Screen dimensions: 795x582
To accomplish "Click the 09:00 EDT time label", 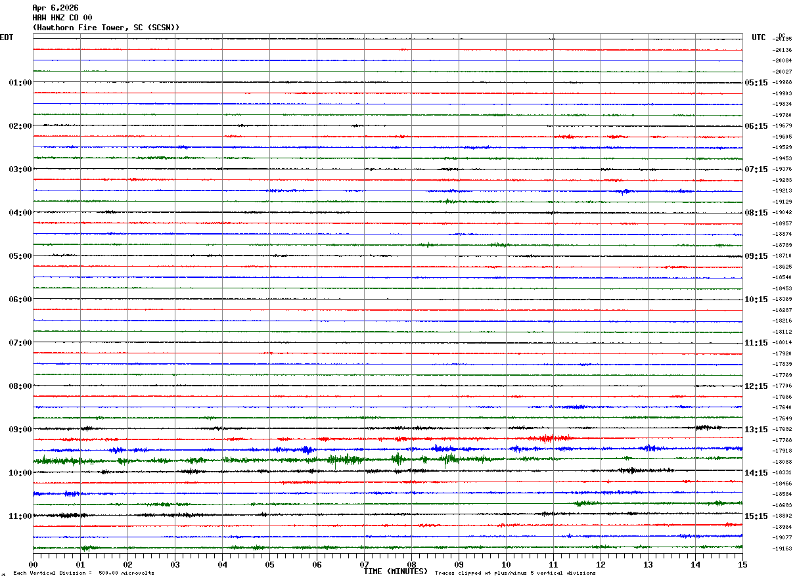I will click(20, 430).
